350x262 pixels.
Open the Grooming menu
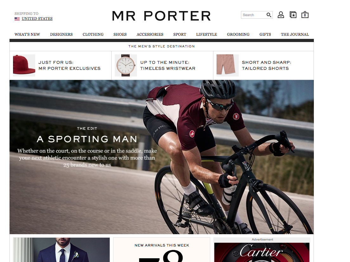pyautogui.click(x=238, y=34)
